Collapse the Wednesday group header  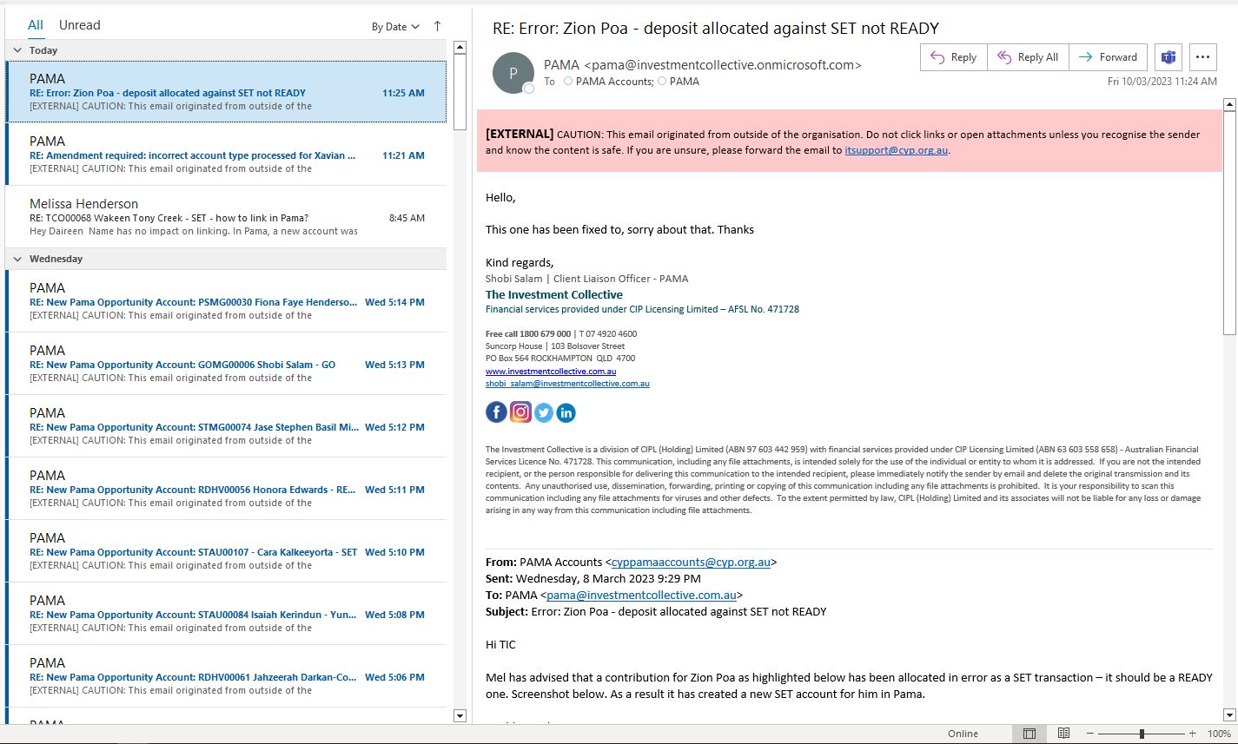click(x=17, y=259)
